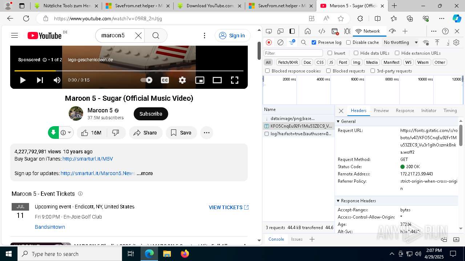The image size is (465, 261).
Task: Open Network settings gear icon
Action: pyautogui.click(x=456, y=42)
